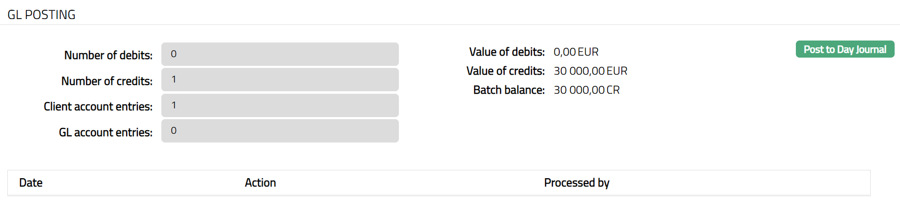This screenshot has height=206, width=900.
Task: Click the Client account entries label
Action: click(98, 106)
